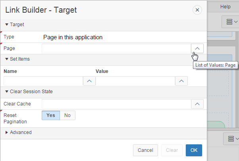Set Reset Pagination to No
This screenshot has width=239, height=161.
(x=67, y=115)
